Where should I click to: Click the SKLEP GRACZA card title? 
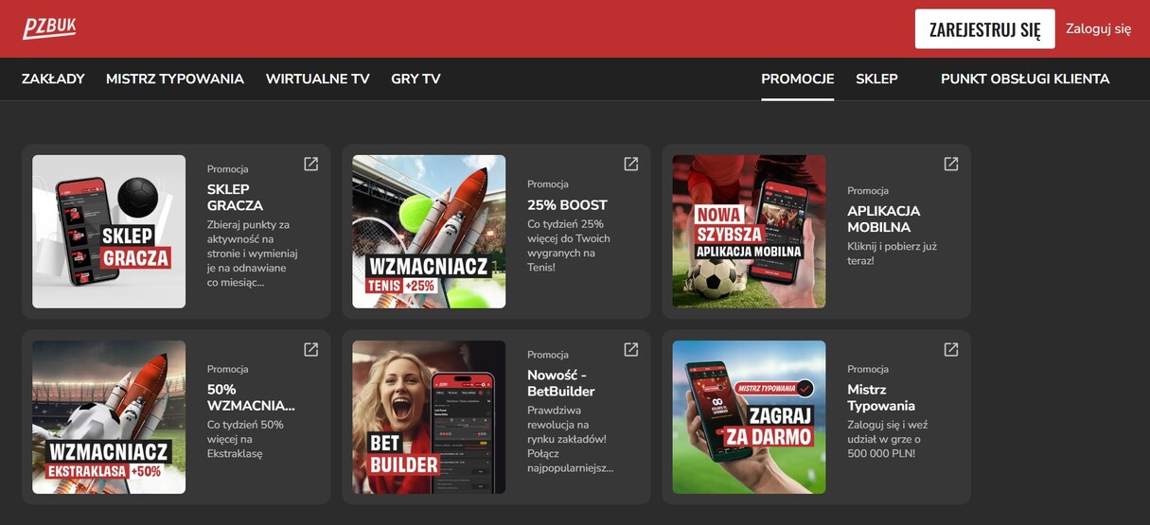pos(236,198)
